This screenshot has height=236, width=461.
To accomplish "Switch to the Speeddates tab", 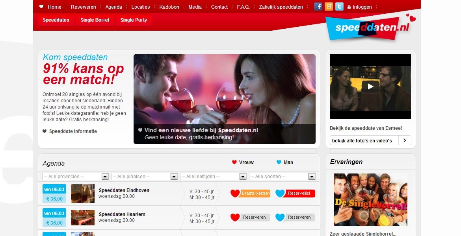I will (56, 20).
